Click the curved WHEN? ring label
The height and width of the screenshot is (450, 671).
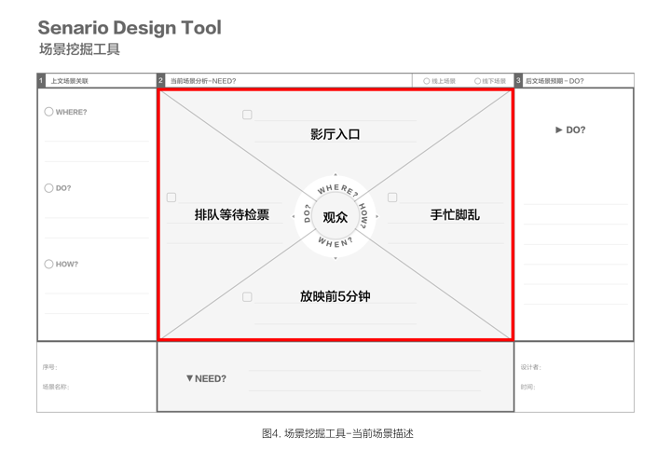335,241
